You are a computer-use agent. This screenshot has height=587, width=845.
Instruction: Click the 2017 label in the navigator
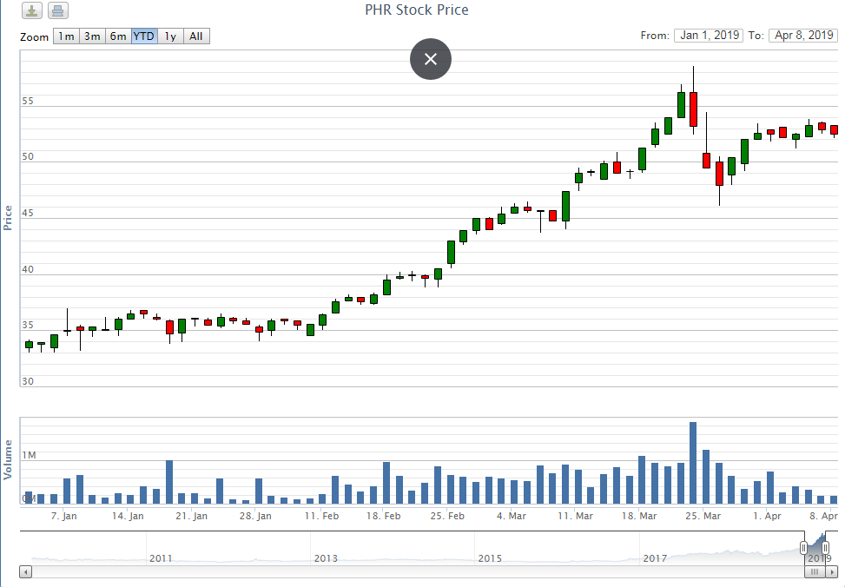(655, 558)
